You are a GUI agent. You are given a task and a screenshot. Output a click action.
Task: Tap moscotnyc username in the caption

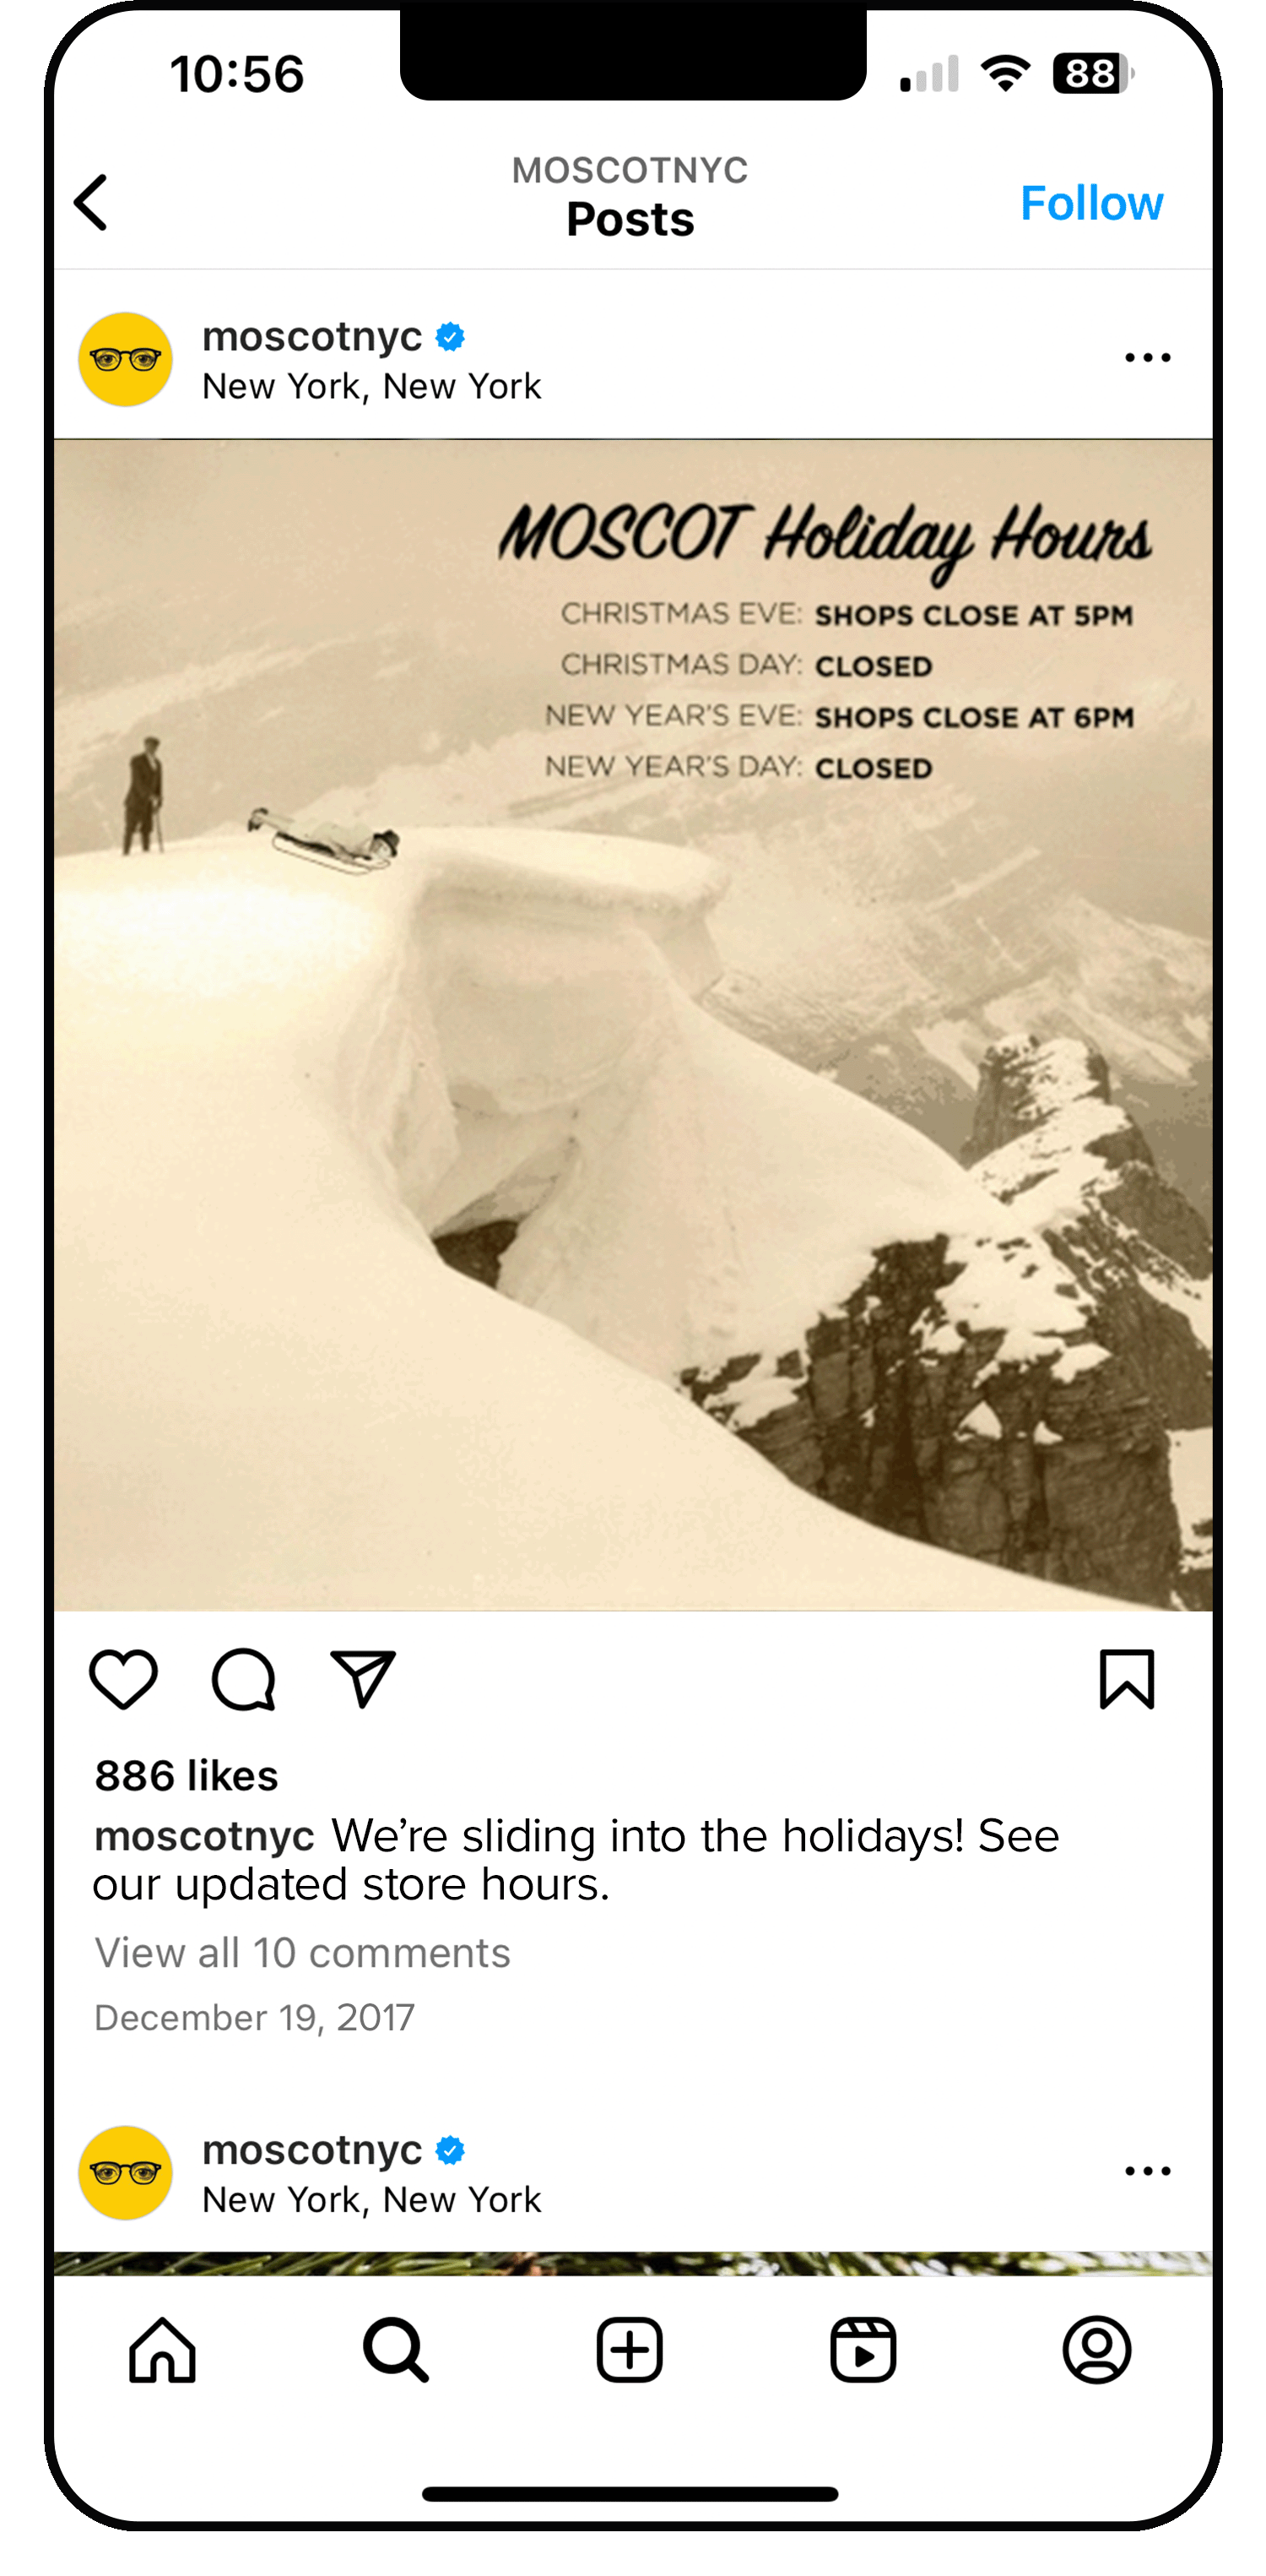(205, 1836)
